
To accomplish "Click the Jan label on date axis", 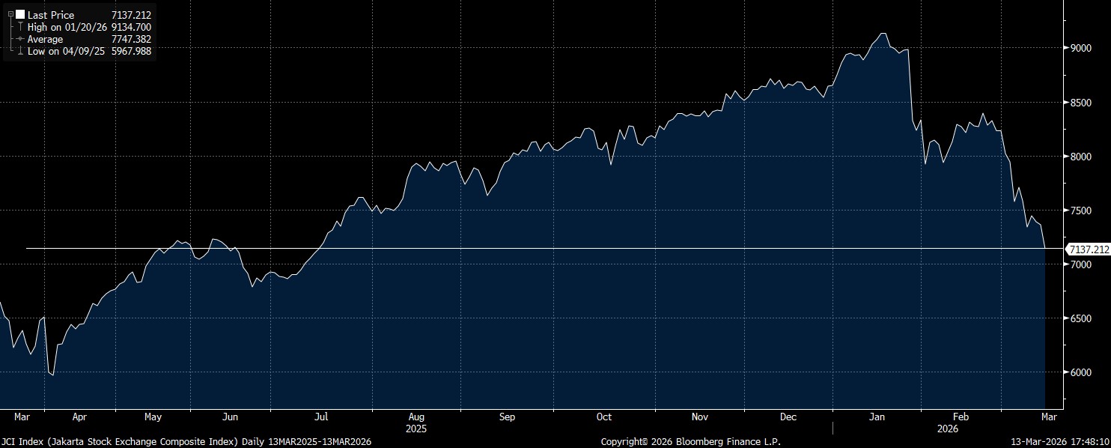I will (877, 417).
